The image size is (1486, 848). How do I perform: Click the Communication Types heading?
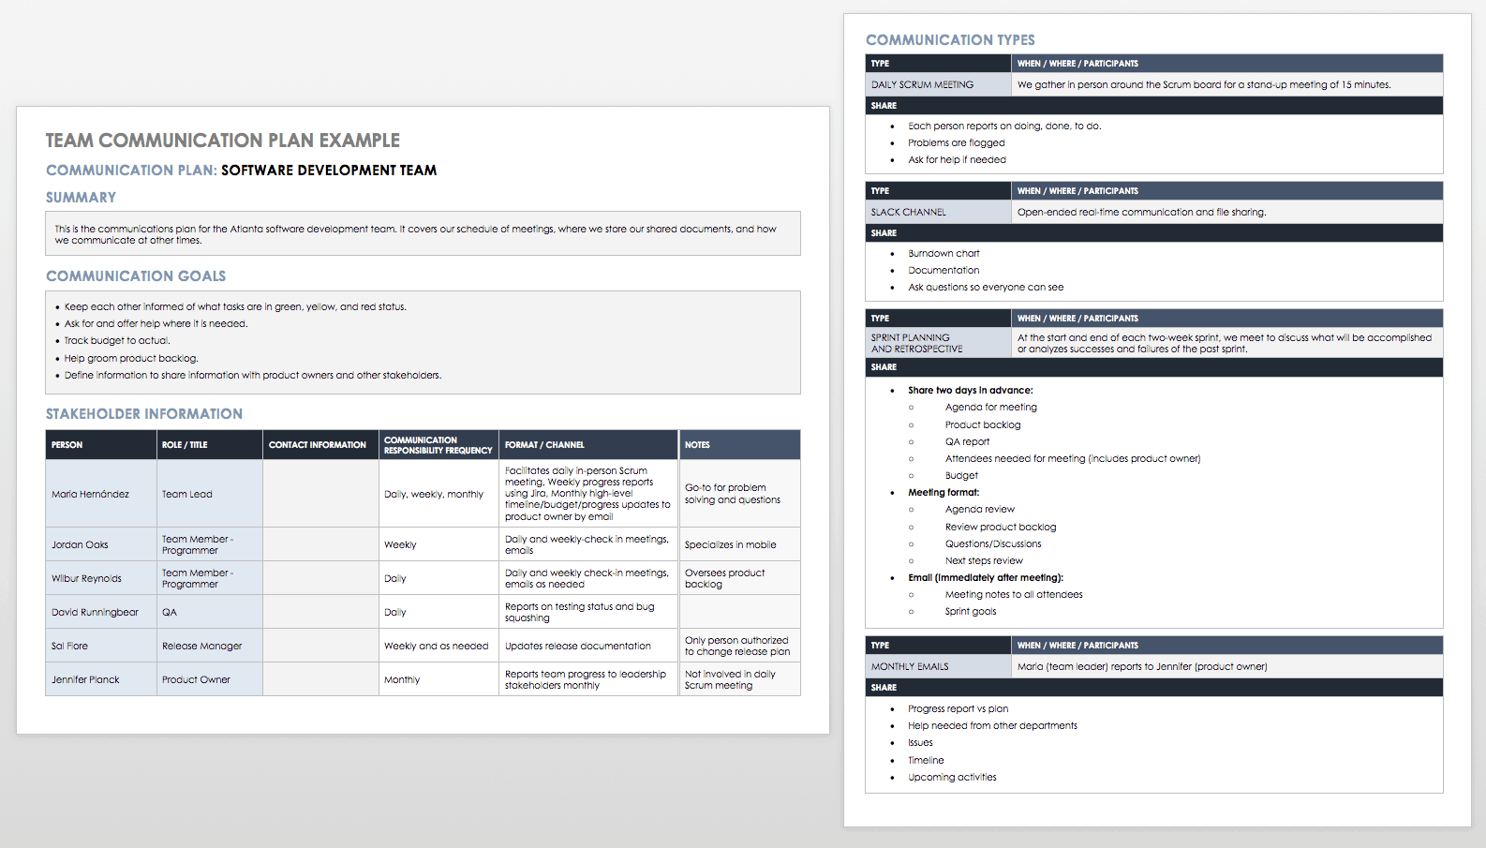coord(950,40)
